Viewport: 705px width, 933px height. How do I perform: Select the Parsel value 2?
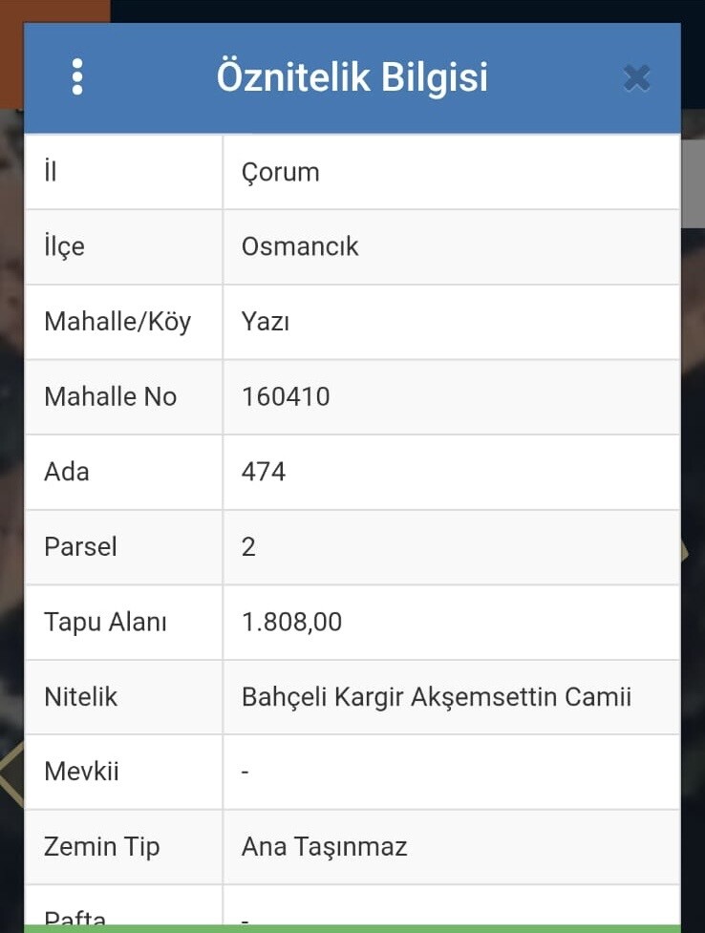pyautogui.click(x=249, y=546)
